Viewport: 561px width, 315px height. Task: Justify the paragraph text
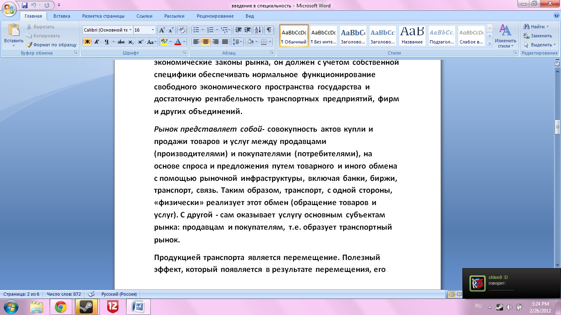[225, 42]
